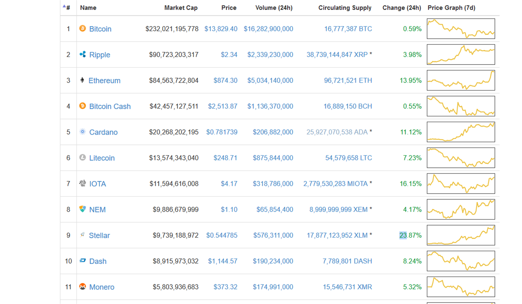The height and width of the screenshot is (304, 522).
Task: Open the Stellar coin name link
Action: 99,235
